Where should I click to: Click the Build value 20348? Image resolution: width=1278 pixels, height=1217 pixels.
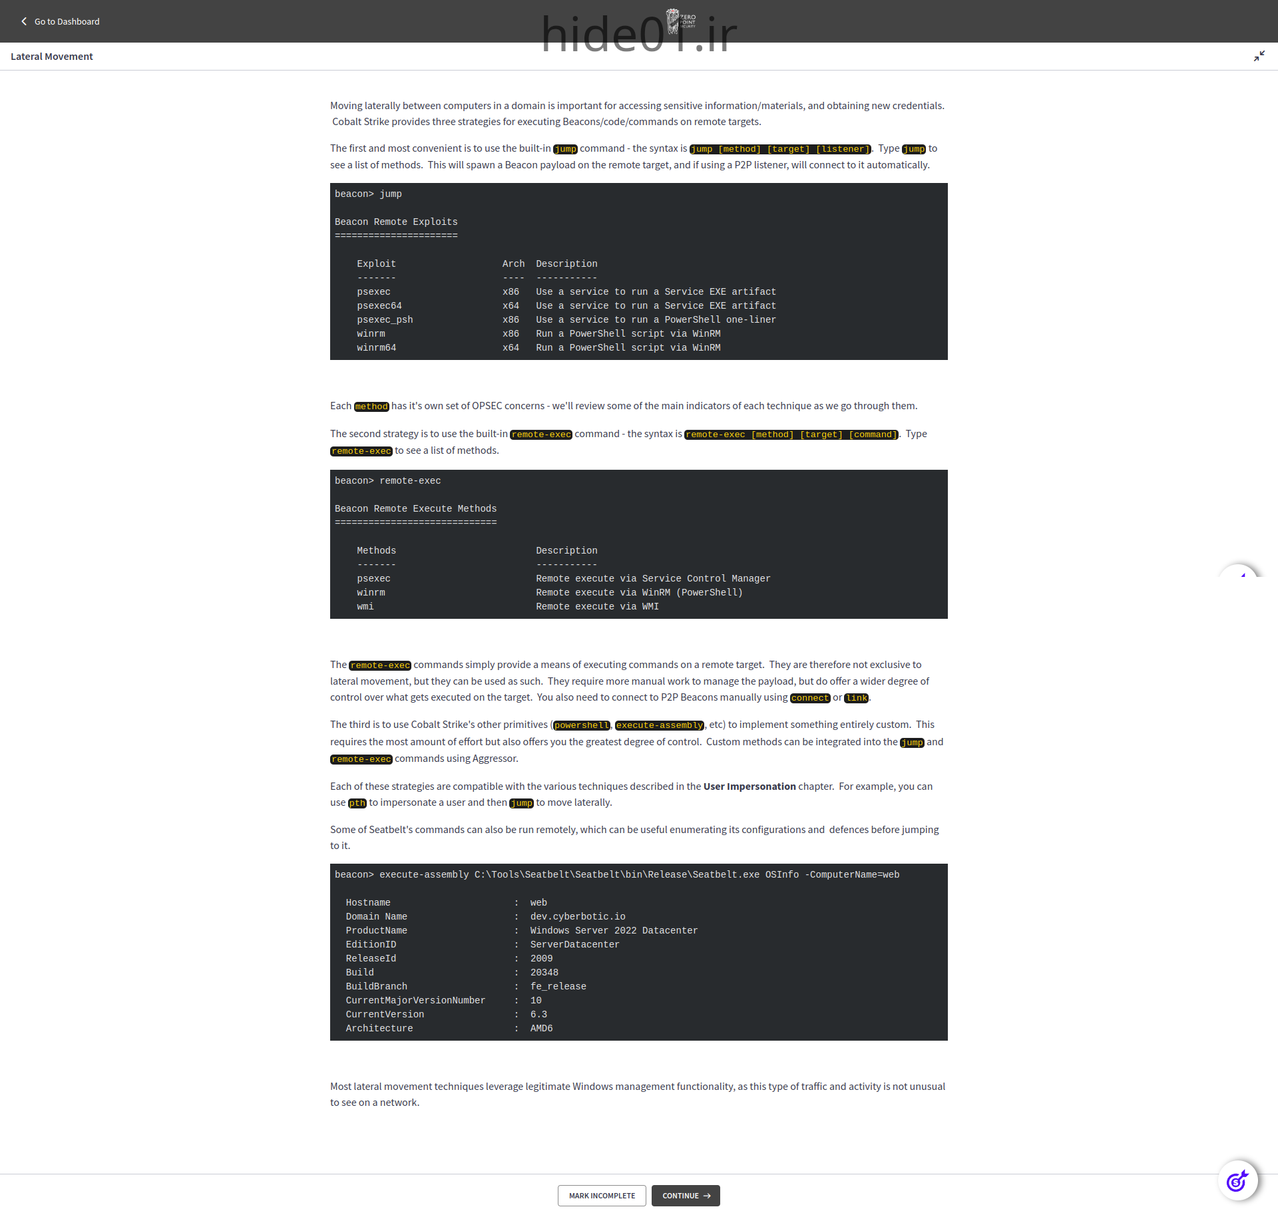(x=544, y=972)
